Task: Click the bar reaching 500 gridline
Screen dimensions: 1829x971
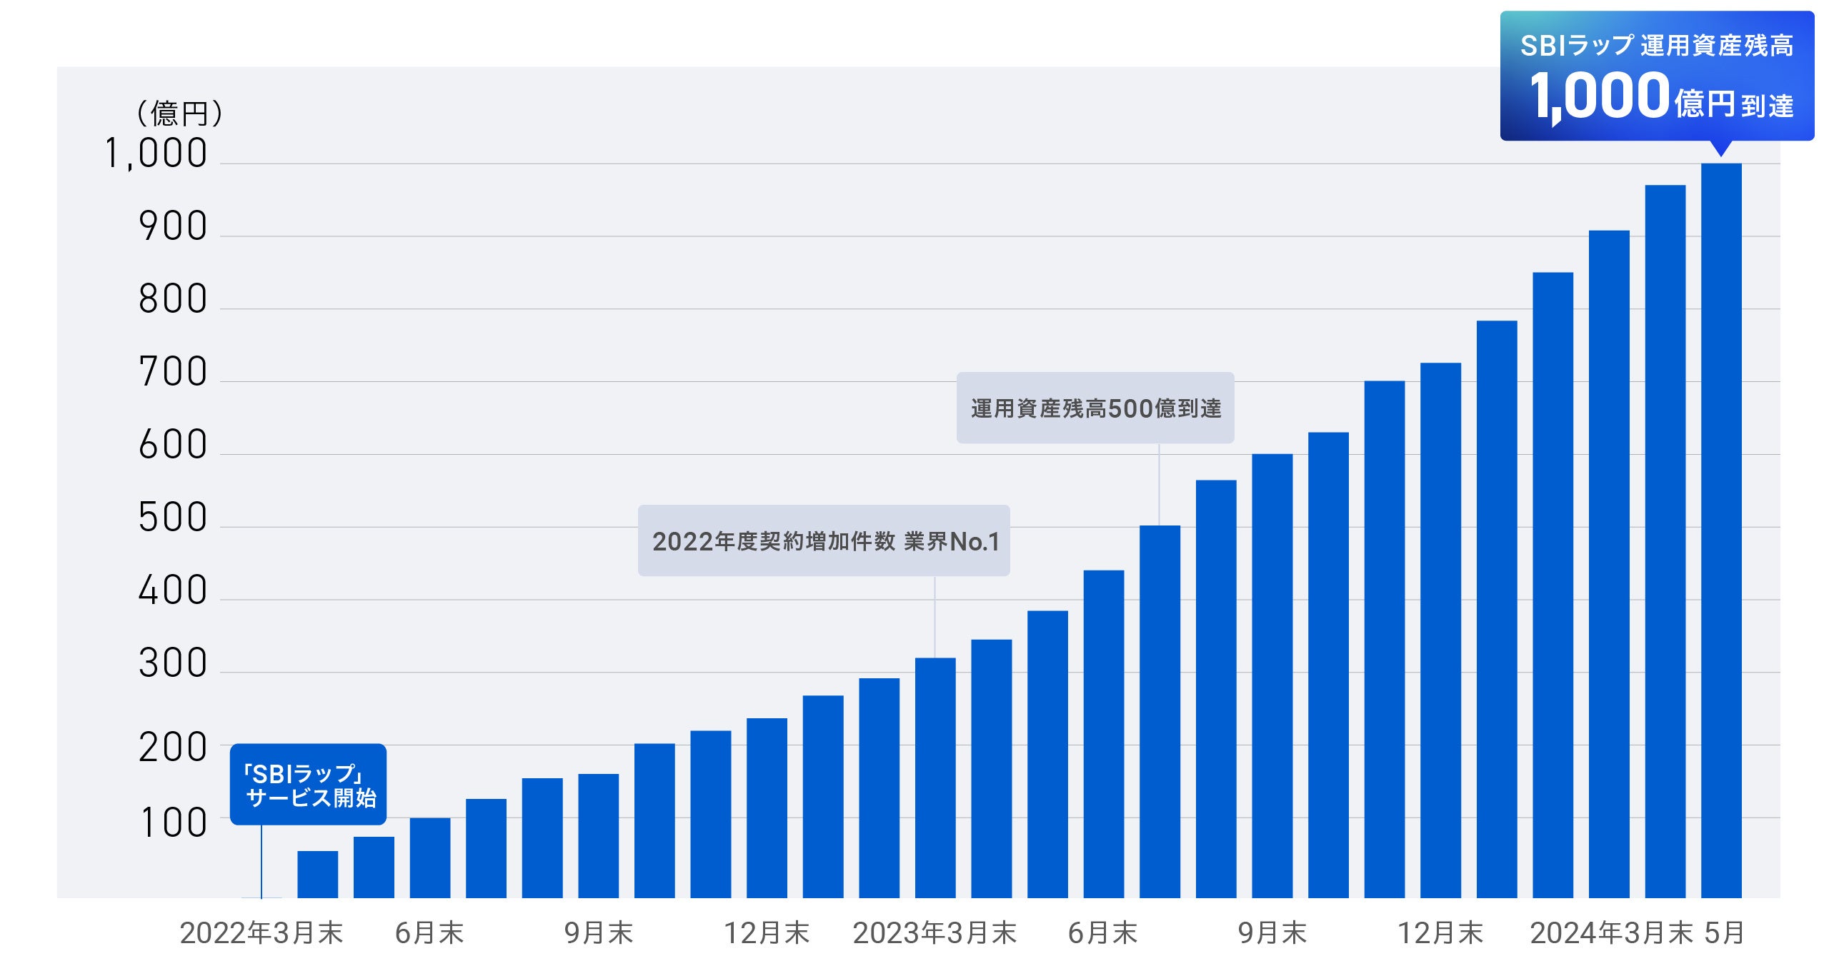Action: 1160,712
